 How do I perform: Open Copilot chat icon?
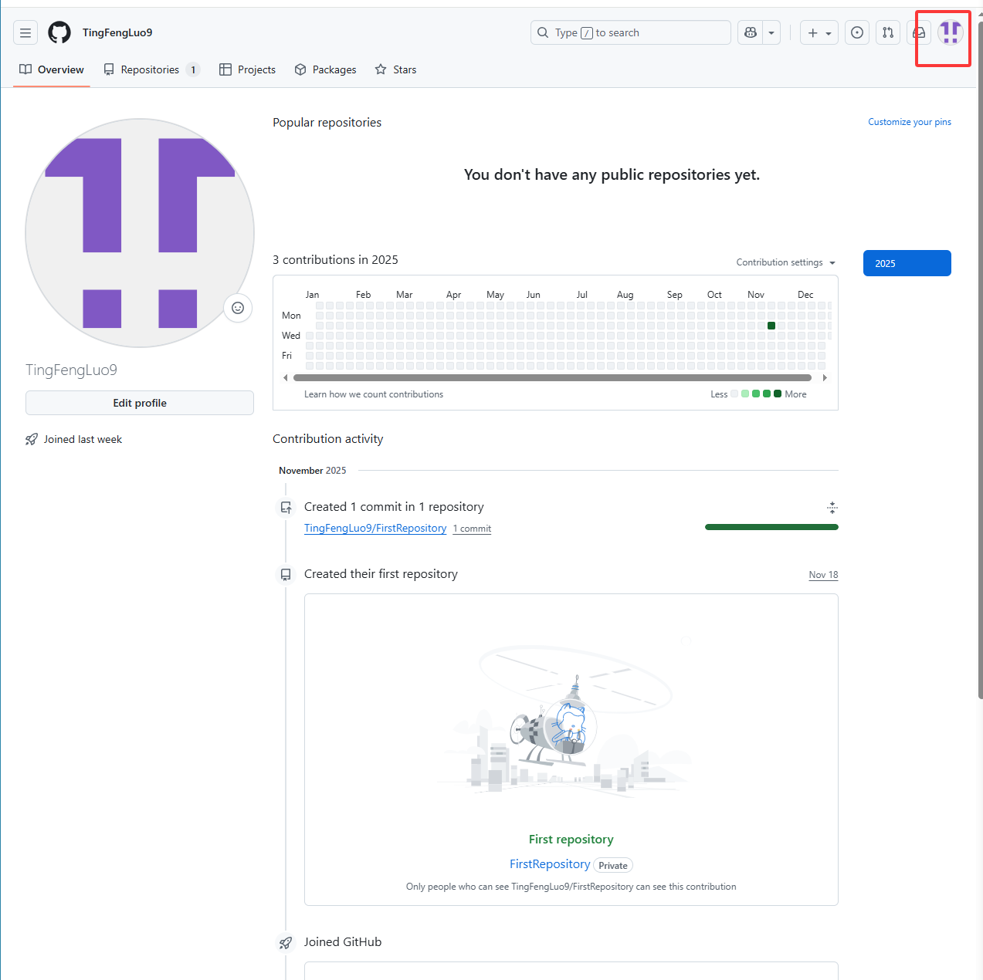click(751, 32)
